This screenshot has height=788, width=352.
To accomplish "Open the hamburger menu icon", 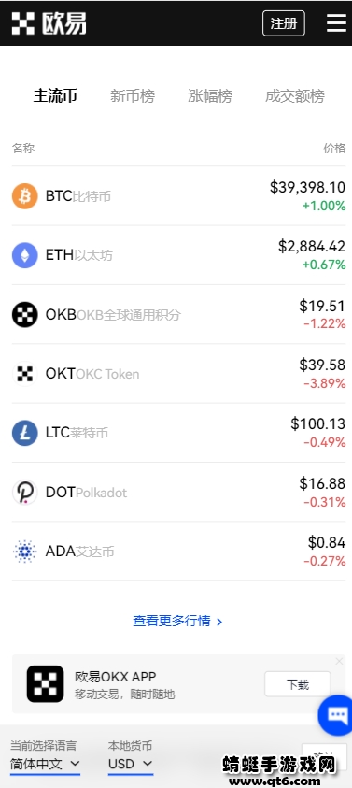I will click(x=336, y=23).
